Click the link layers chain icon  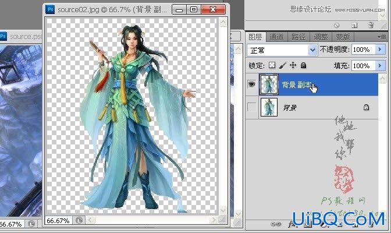point(276,224)
